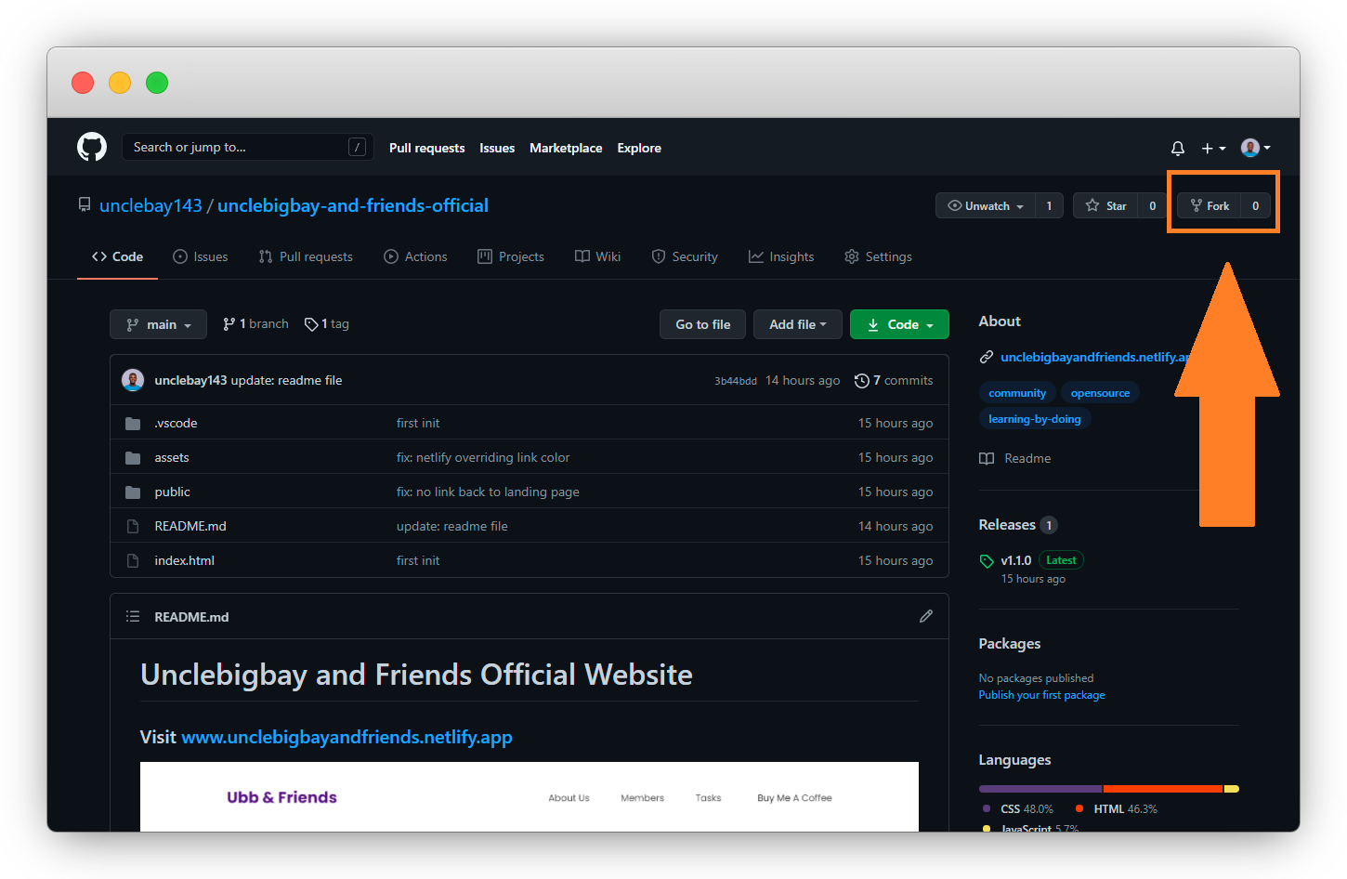Open commit hash 3b44bdd
The image size is (1347, 879).
[x=736, y=381]
